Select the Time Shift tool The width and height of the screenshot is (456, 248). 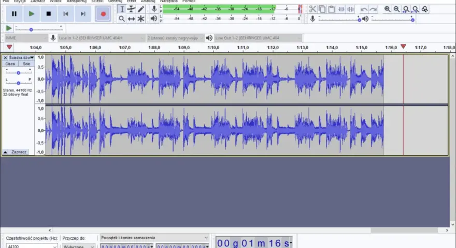point(132,19)
